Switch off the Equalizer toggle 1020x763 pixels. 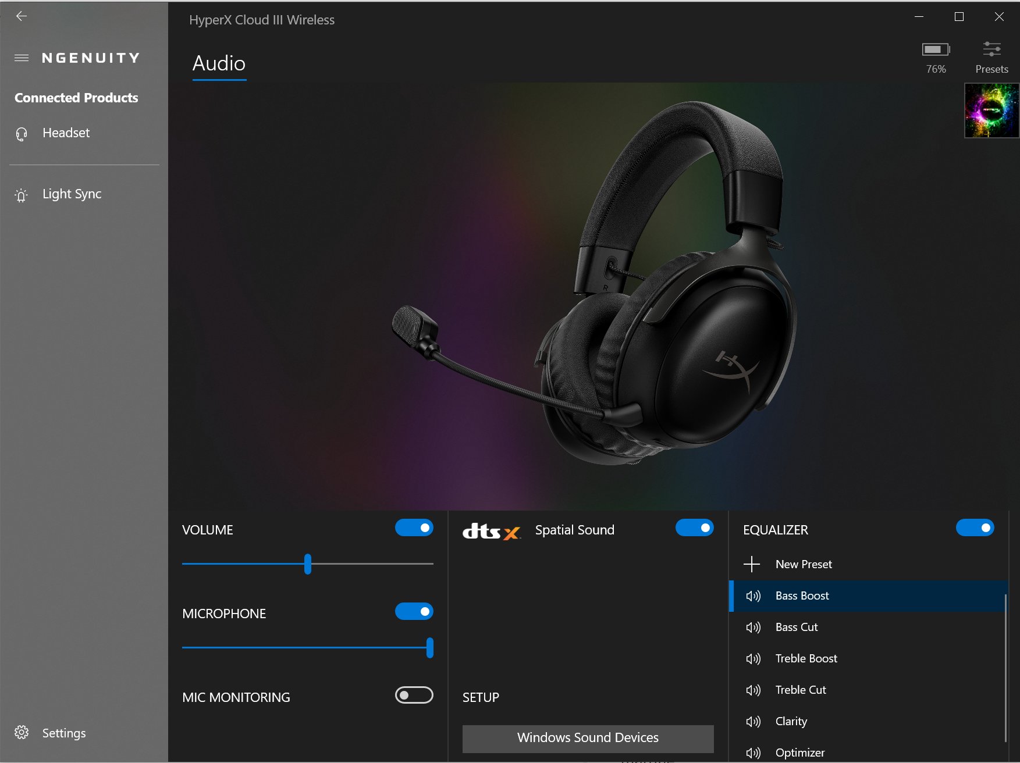975,528
